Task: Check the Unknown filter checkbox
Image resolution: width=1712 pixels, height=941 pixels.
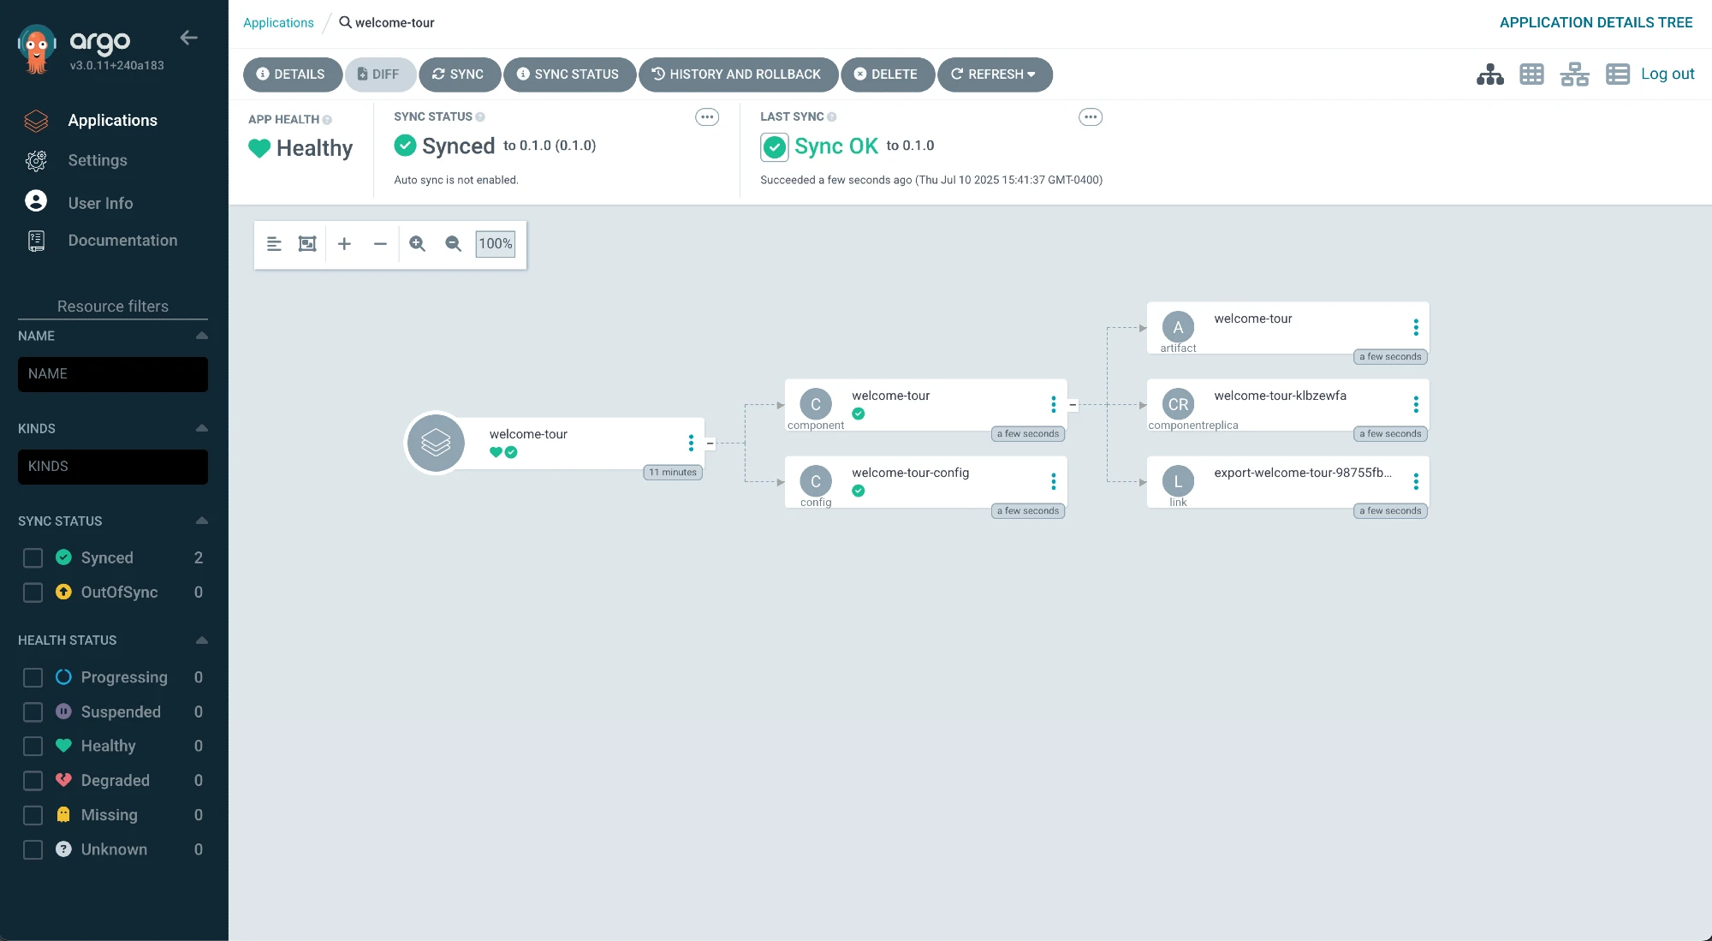Action: click(33, 849)
